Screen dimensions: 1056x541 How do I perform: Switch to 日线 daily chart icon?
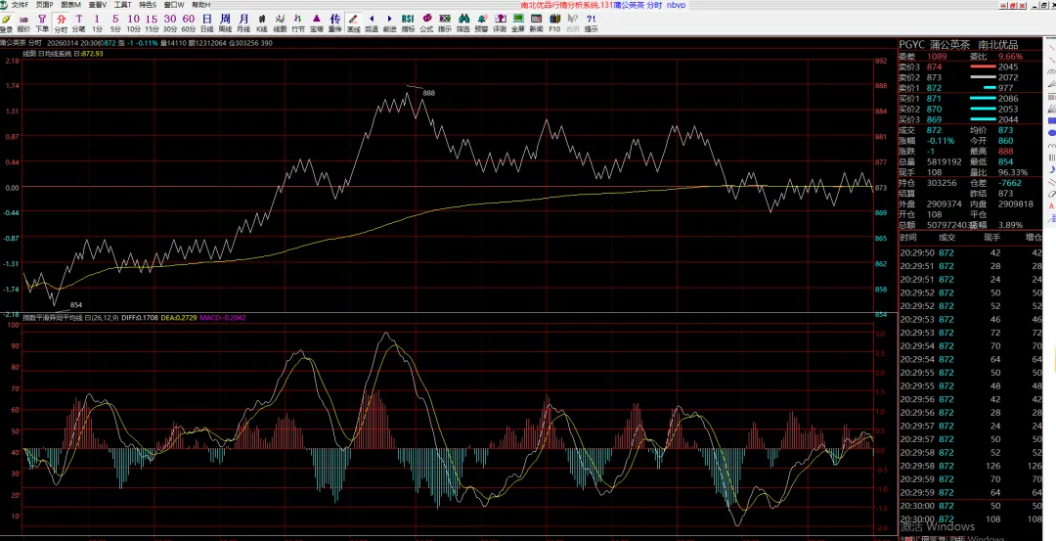click(x=206, y=23)
